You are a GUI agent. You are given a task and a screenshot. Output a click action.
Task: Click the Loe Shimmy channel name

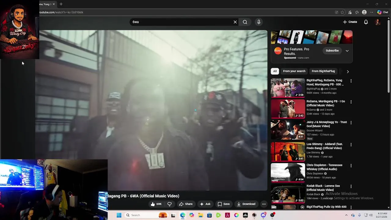click(313, 152)
